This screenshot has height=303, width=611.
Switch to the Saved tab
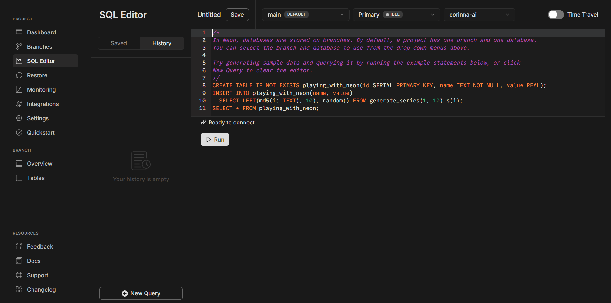click(119, 43)
